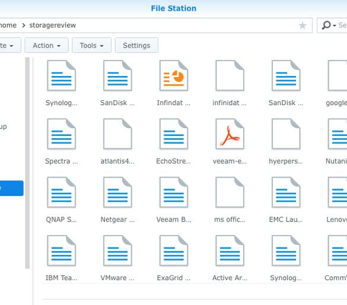Select the Active Ar... document file
Image resolution: width=347 pixels, height=305 pixels.
230,250
